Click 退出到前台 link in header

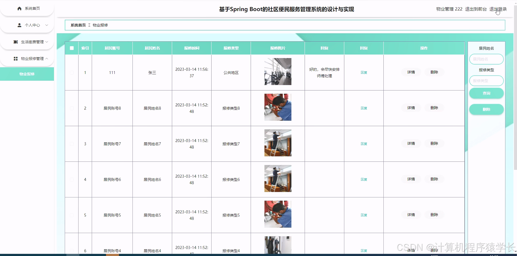[476, 9]
